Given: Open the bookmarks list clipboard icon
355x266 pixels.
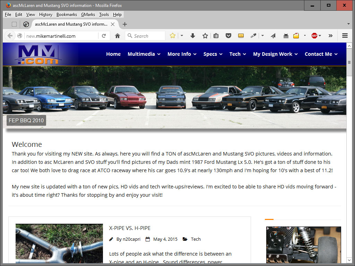Looking at the screenshot, I should point(216,36).
